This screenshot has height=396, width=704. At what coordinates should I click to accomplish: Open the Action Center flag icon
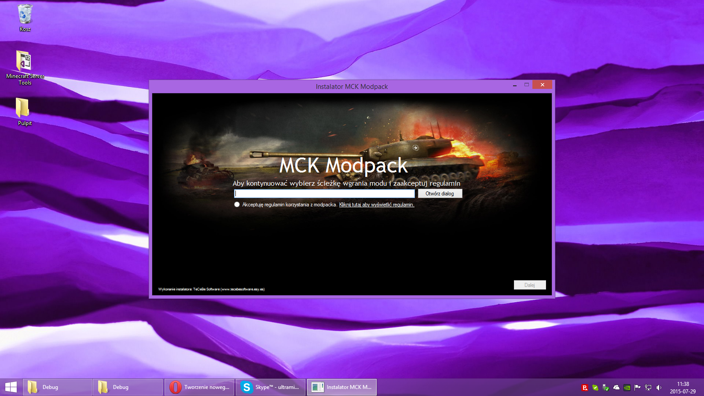638,388
